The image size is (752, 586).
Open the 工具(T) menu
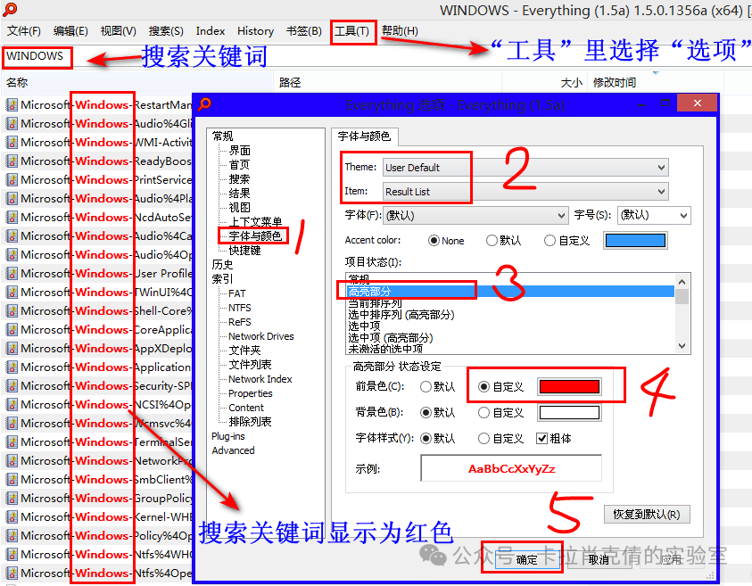click(352, 31)
